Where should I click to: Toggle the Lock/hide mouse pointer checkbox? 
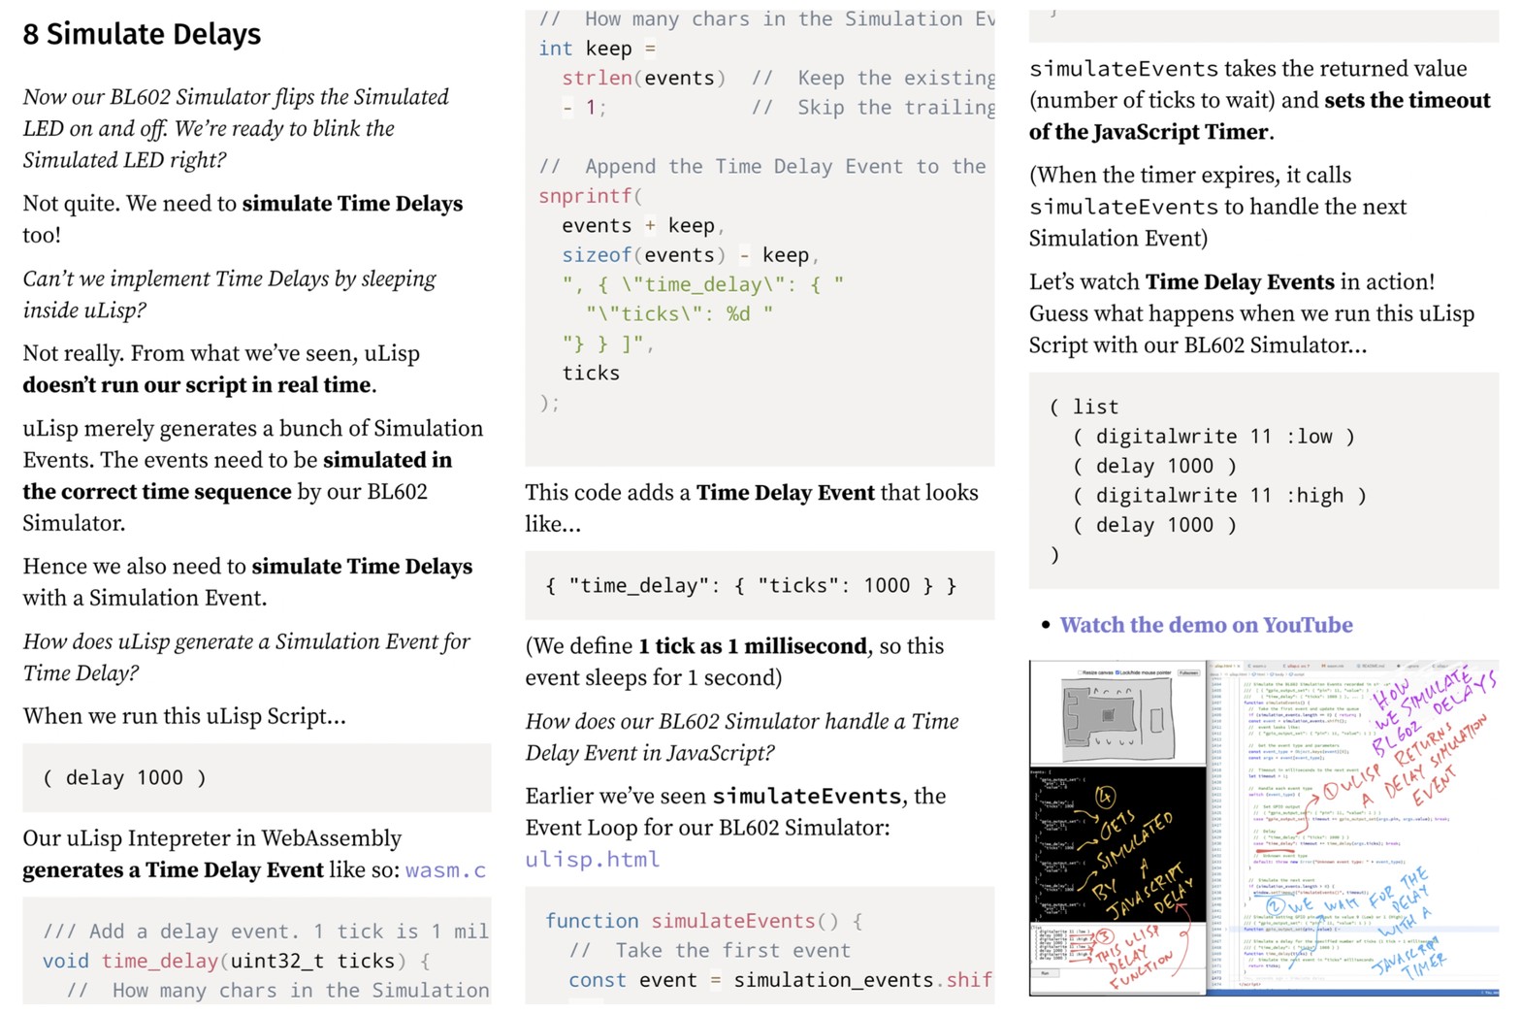point(1116,672)
